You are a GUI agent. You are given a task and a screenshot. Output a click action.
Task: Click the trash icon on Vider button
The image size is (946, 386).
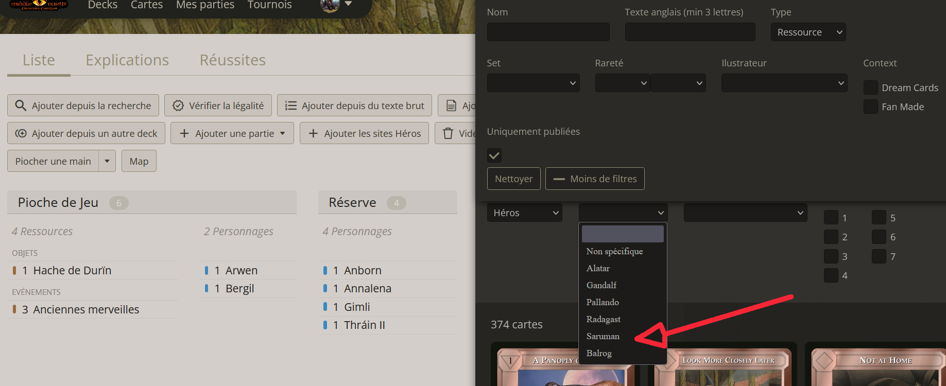pyautogui.click(x=448, y=133)
